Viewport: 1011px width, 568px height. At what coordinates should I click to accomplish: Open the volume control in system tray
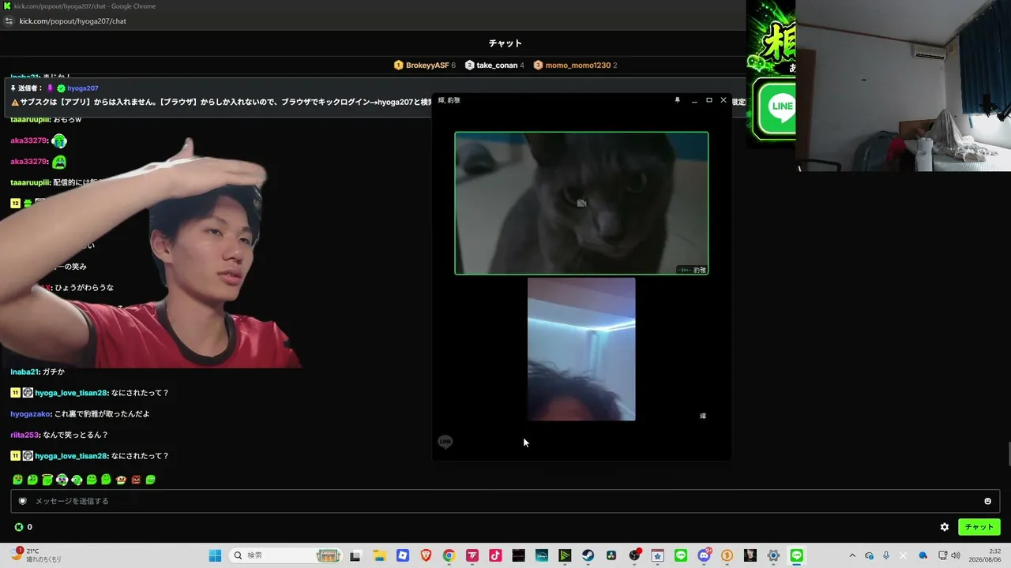pyautogui.click(x=956, y=555)
